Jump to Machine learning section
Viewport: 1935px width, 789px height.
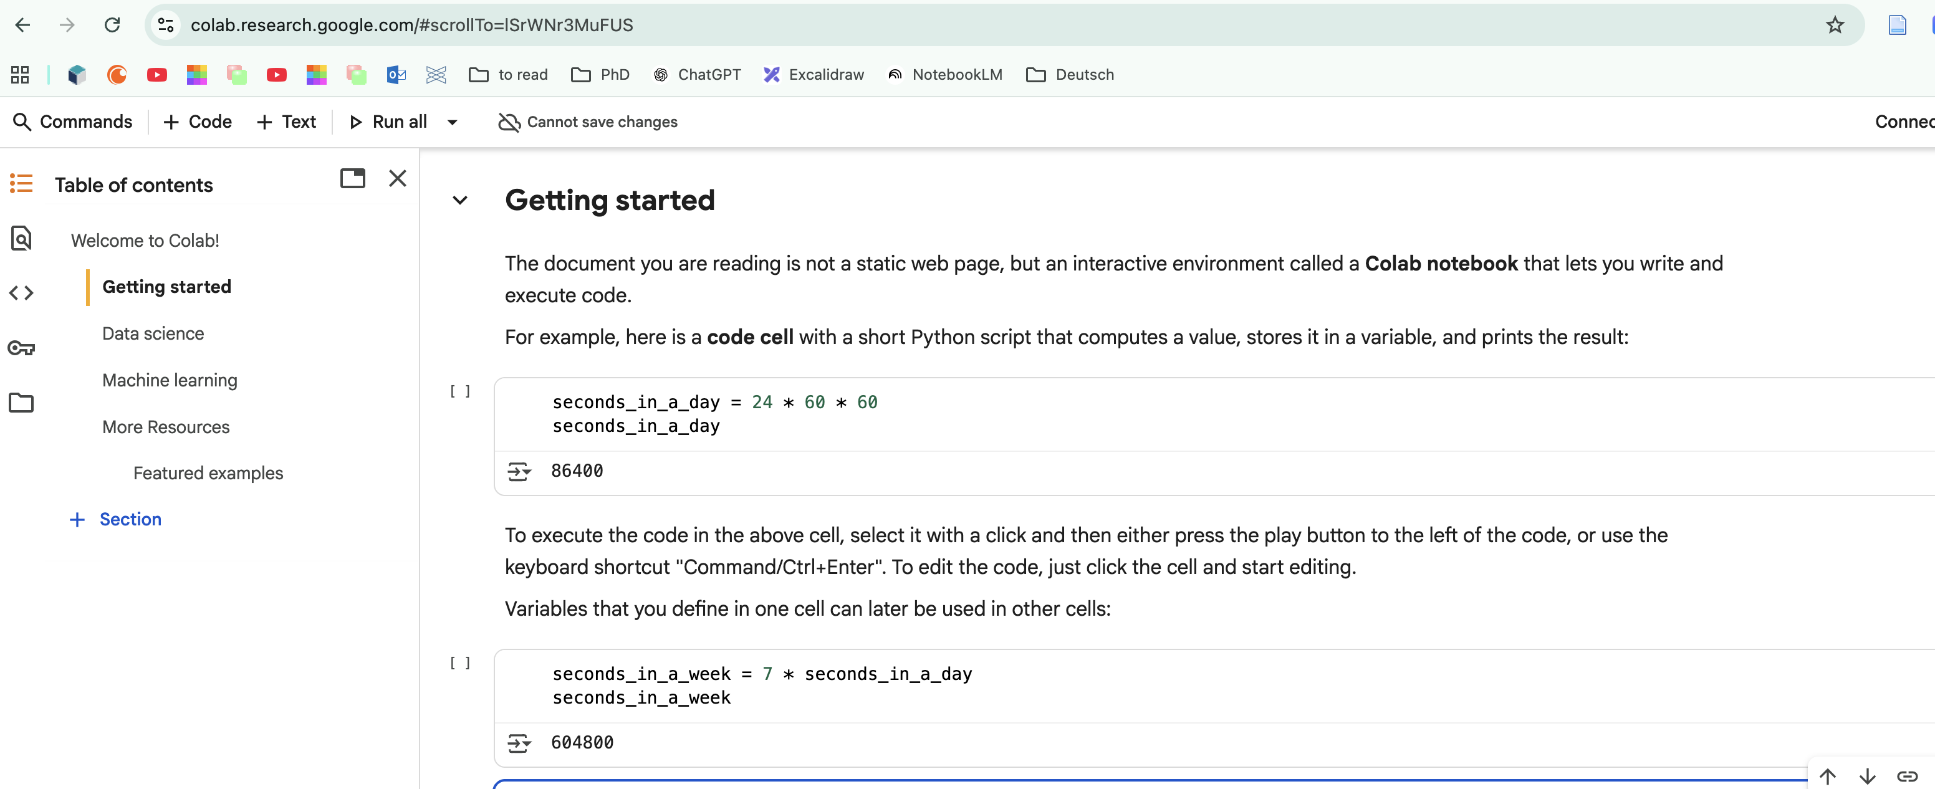tap(170, 380)
